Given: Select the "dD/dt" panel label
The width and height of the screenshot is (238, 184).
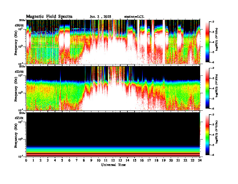Looking at the screenshot, I should point(19,72).
